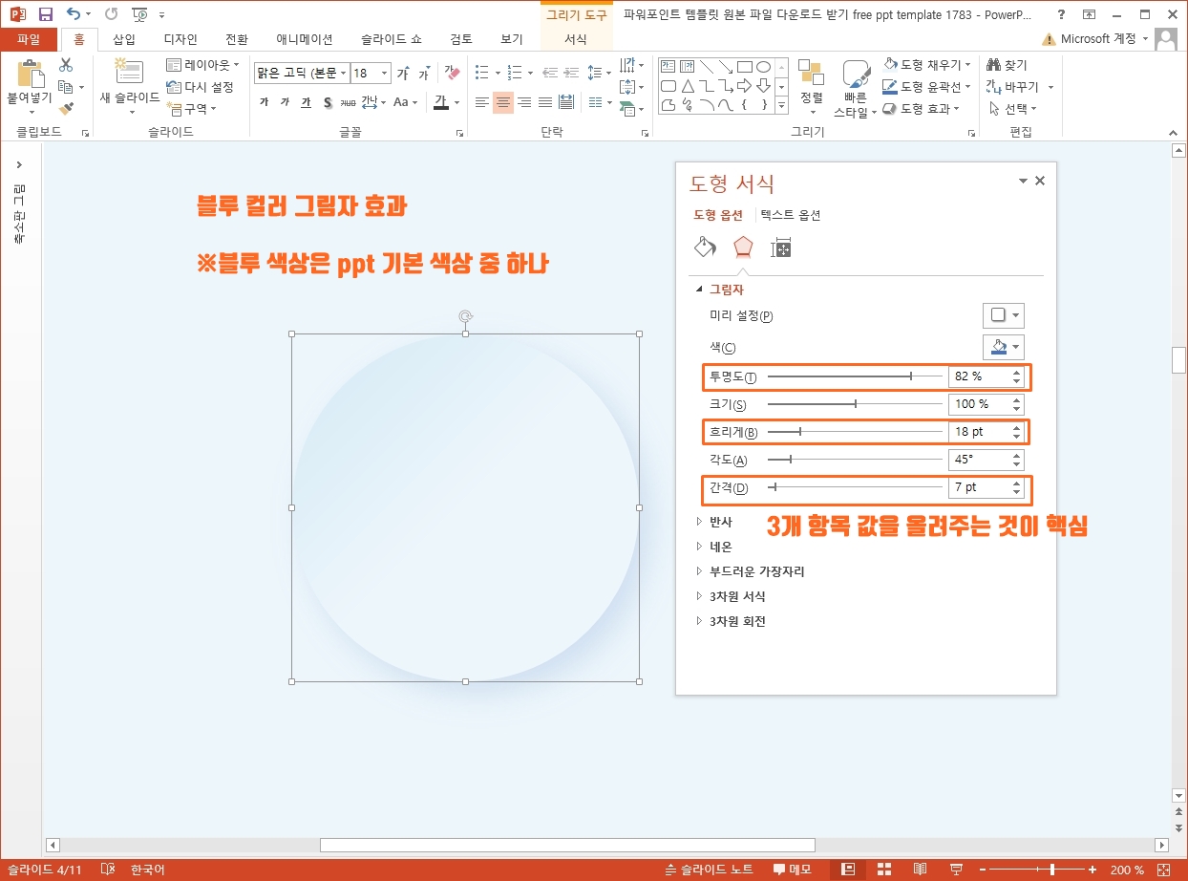Toggle 슬라이드 노트 notes pane

pos(709,870)
